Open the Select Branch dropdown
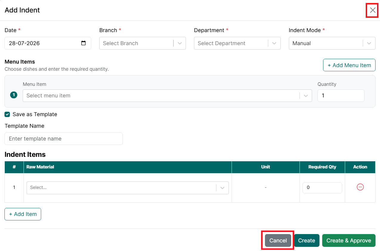The height and width of the screenshot is (251, 380). click(x=142, y=43)
